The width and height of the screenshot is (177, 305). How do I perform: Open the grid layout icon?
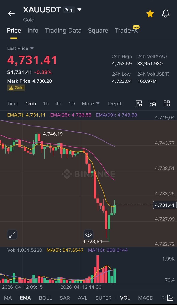coord(167,103)
